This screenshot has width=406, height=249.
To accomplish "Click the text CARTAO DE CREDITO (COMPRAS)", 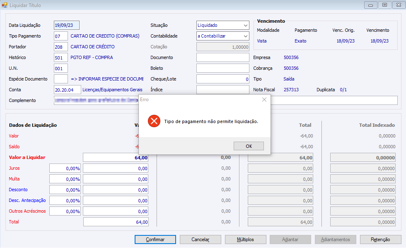I will pos(105,36).
